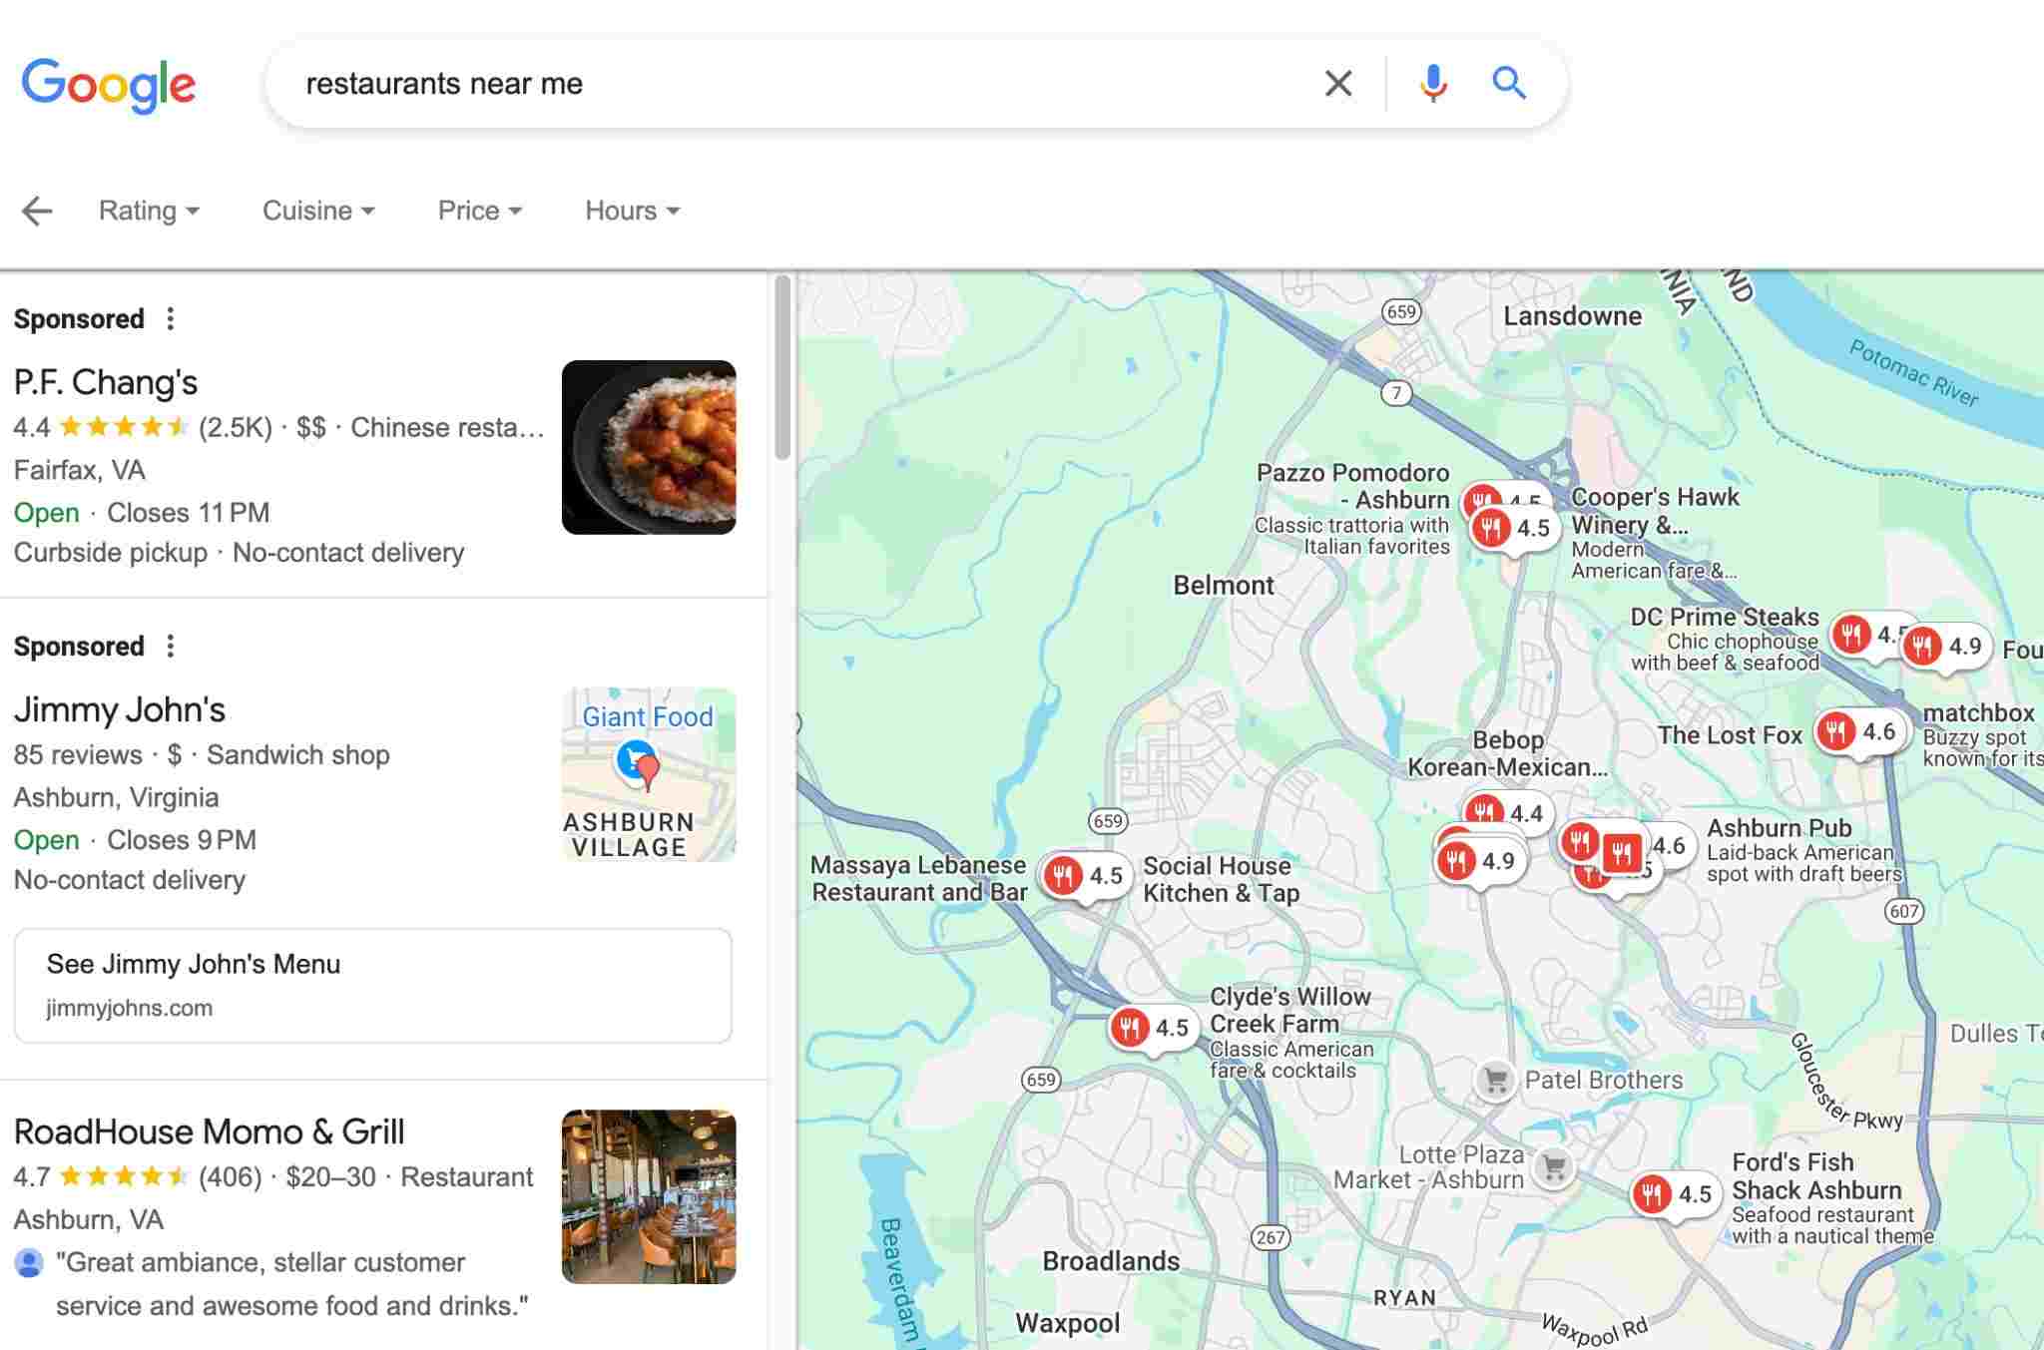Click P.F. Chang's reviews count (2.5K)

(x=236, y=428)
